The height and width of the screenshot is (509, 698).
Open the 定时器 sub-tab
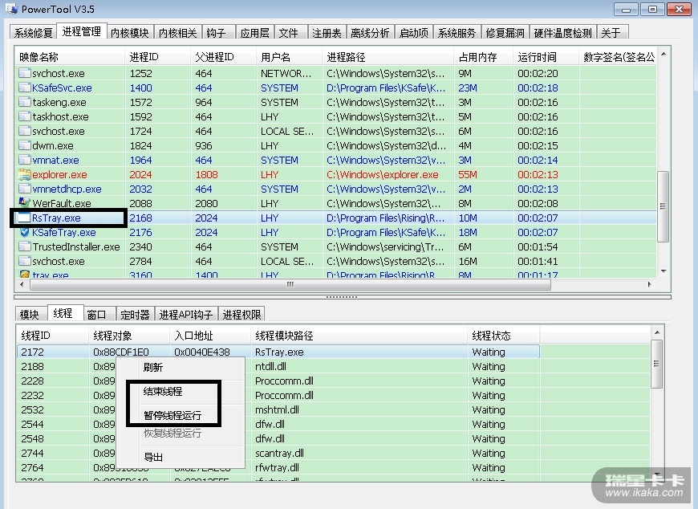point(135,315)
